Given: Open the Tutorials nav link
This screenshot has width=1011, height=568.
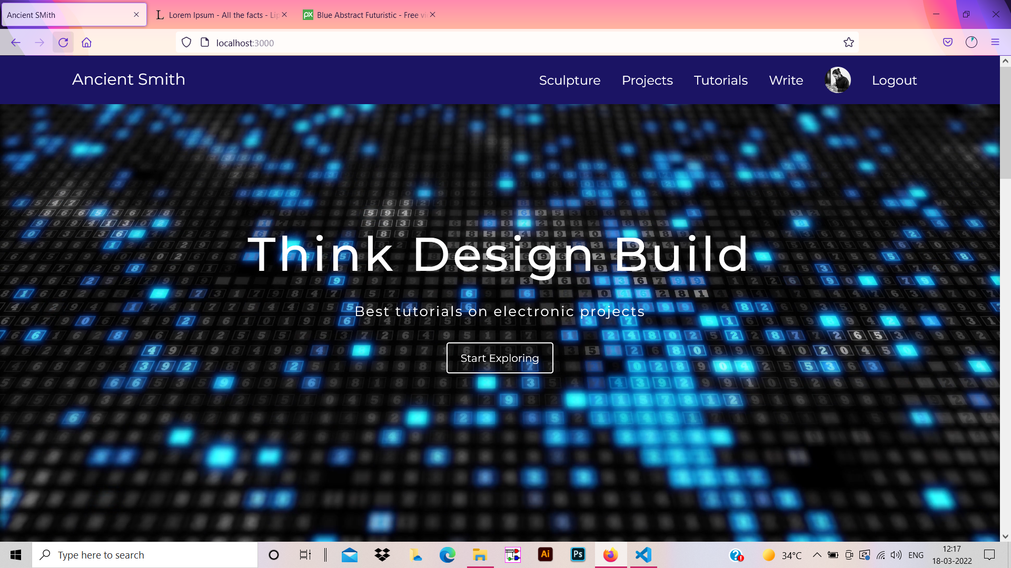Looking at the screenshot, I should pos(720,80).
